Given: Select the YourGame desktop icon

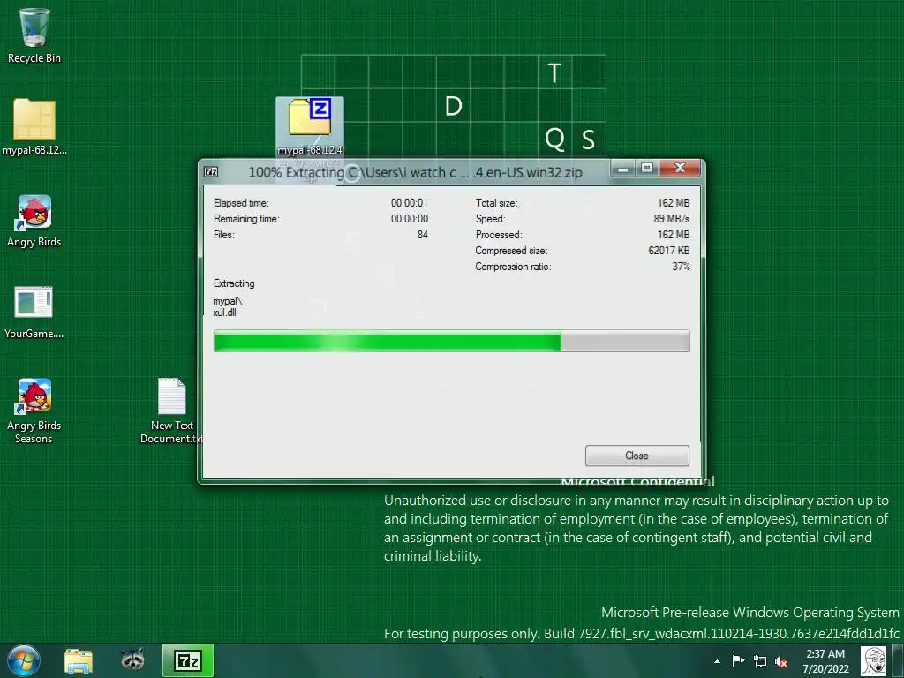Looking at the screenshot, I should pyautogui.click(x=34, y=312).
